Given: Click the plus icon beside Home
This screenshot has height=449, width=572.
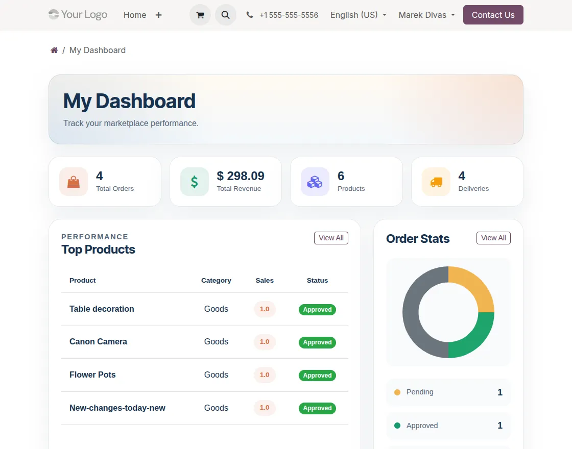Looking at the screenshot, I should pyautogui.click(x=158, y=15).
